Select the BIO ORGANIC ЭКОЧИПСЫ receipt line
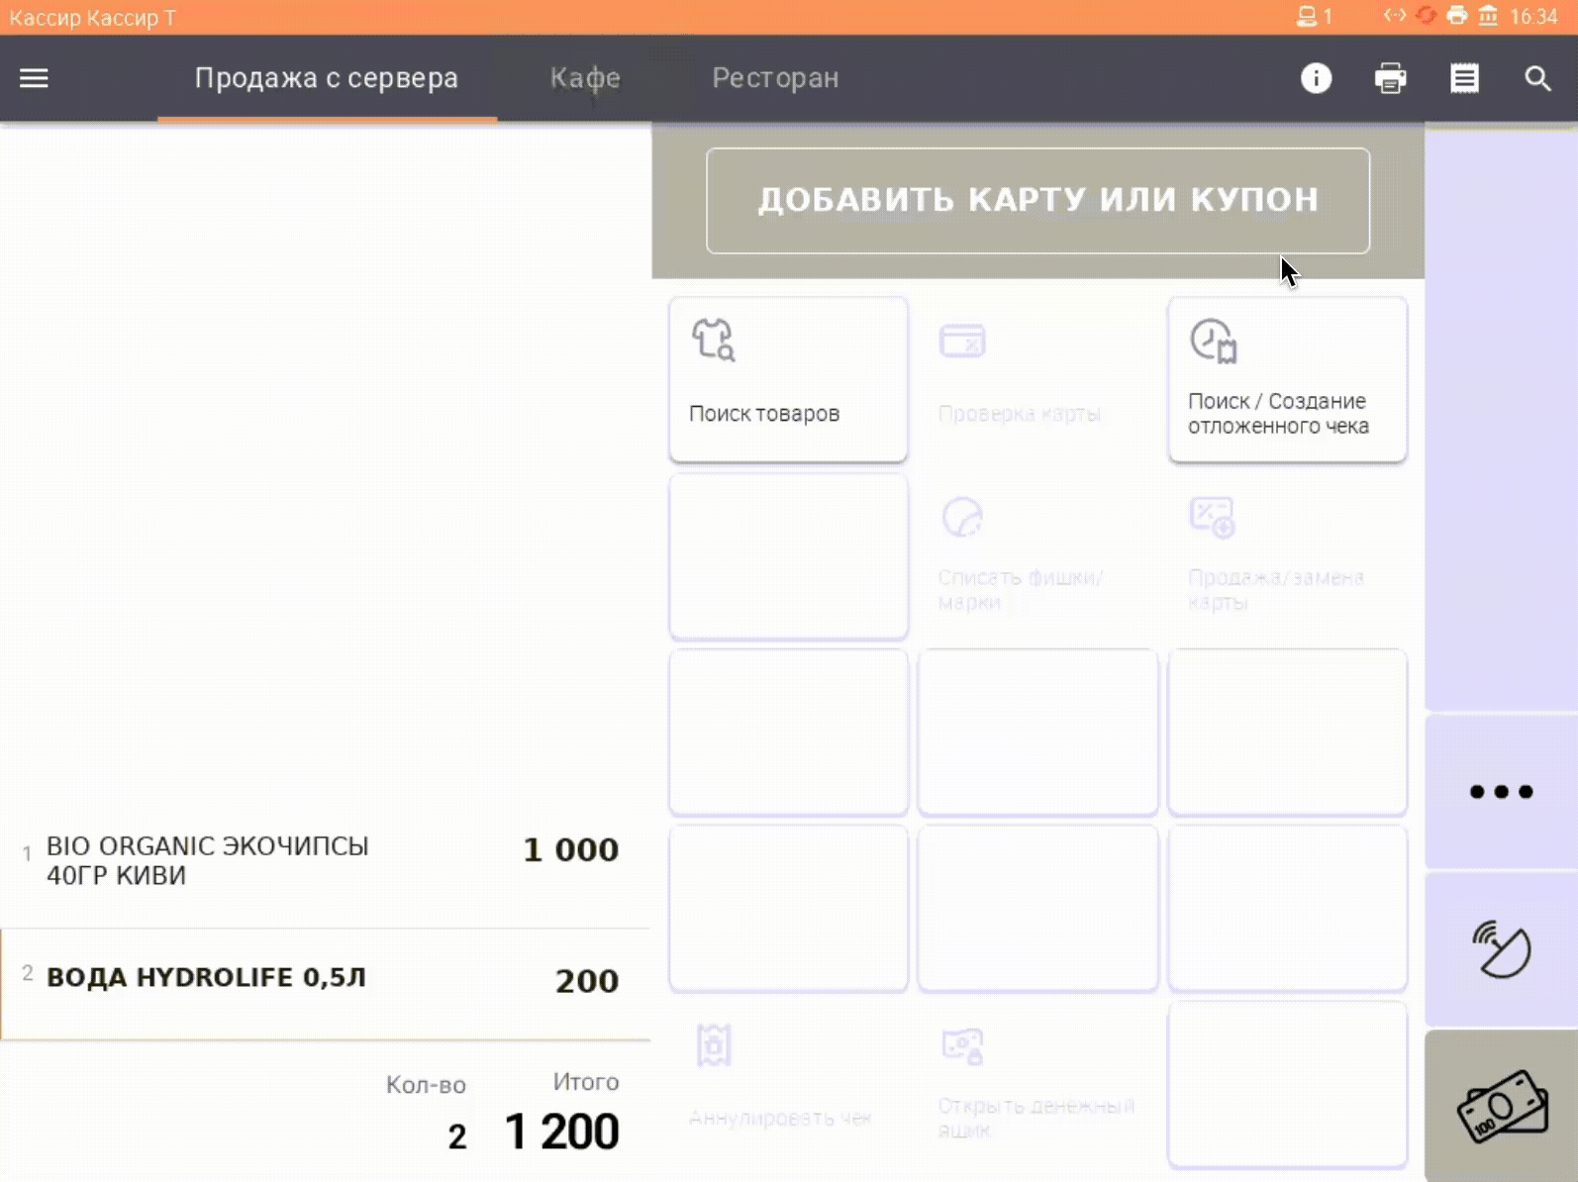Image resolution: width=1578 pixels, height=1182 pixels. pyautogui.click(x=325, y=860)
